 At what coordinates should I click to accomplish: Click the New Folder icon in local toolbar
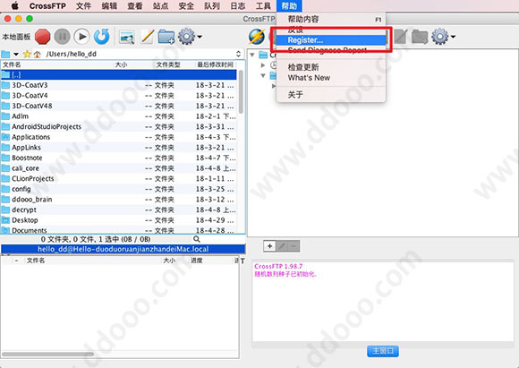(x=166, y=37)
